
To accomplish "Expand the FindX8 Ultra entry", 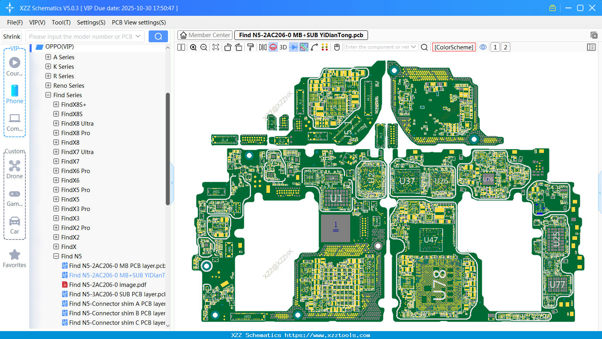I will 56,123.
